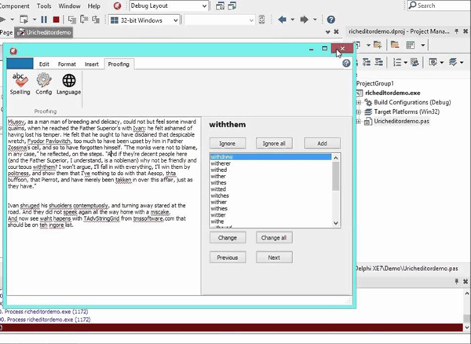471x344 pixels.
Task: Click the Project Manager view layout icon
Action: 411,45
